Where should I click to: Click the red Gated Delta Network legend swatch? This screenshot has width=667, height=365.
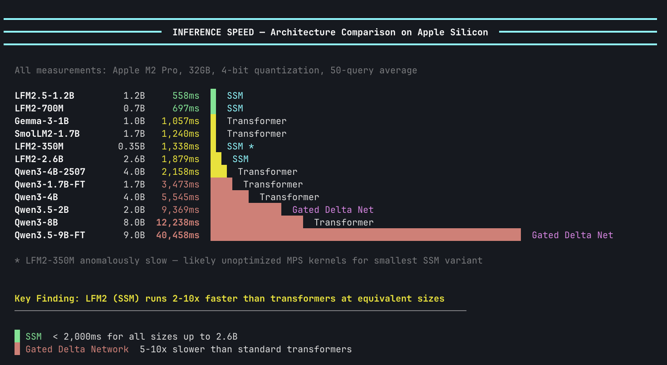click(x=17, y=349)
